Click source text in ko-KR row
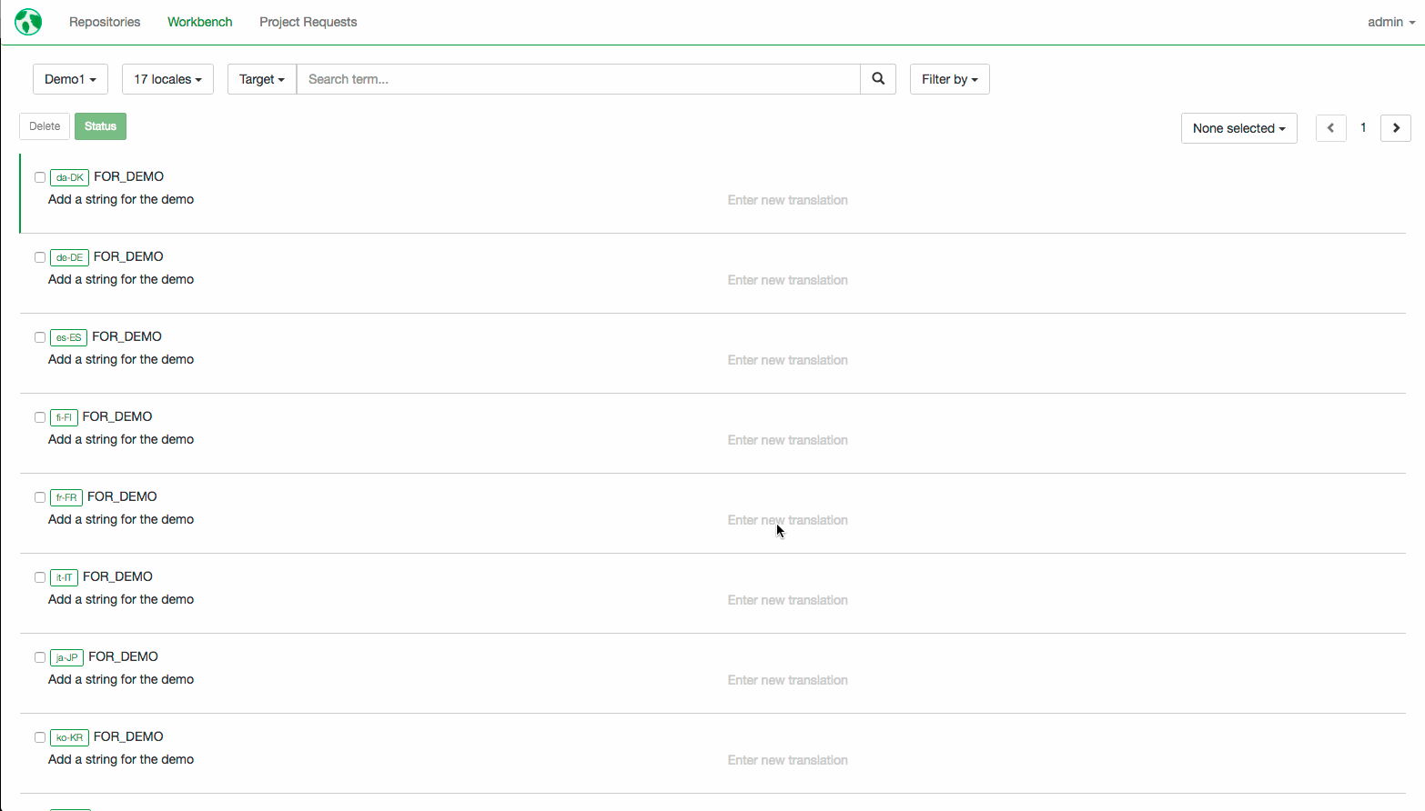This screenshot has width=1425, height=811. [x=121, y=759]
